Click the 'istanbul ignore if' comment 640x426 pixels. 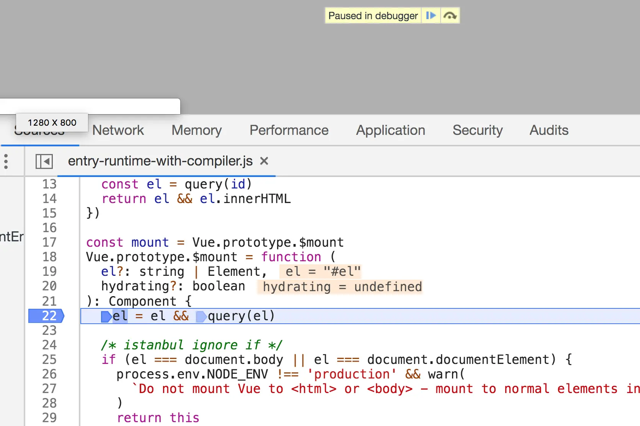coord(192,345)
